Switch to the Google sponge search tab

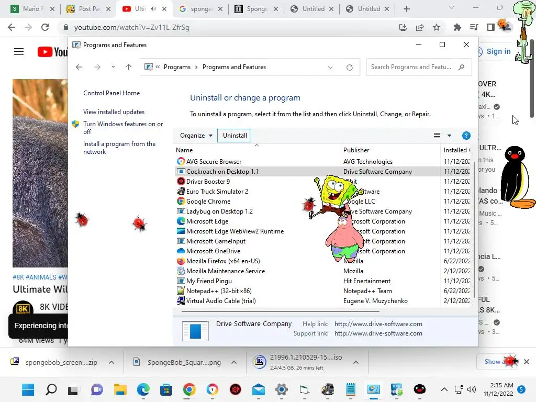[x=201, y=9]
